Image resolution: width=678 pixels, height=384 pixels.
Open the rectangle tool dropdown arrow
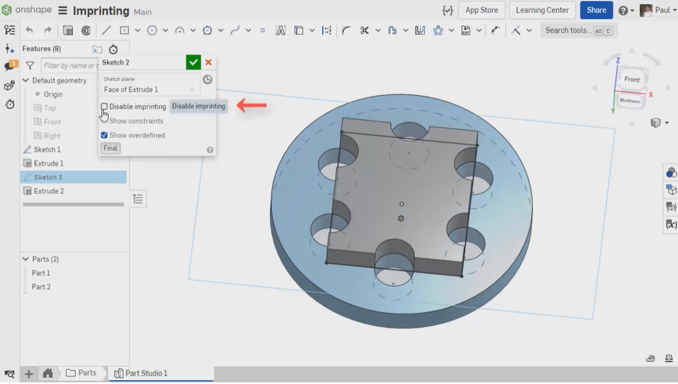click(137, 31)
